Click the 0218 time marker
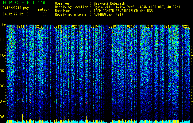 [x=149, y=26]
